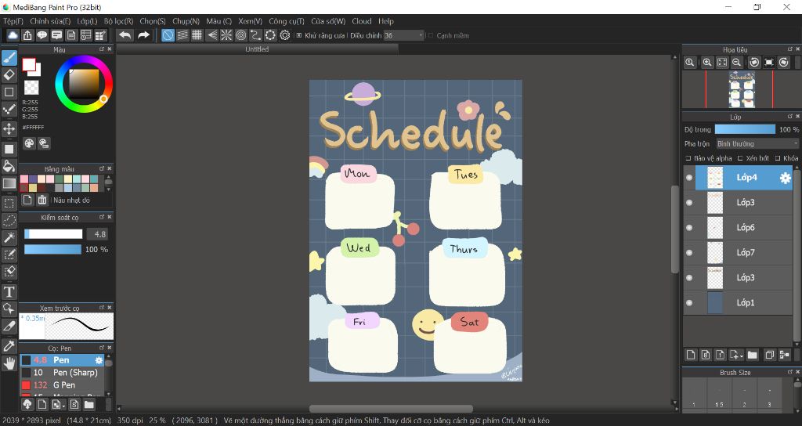The image size is (802, 426).
Task: Open the add-brush dropdown in the brush panel
Action: 58,405
